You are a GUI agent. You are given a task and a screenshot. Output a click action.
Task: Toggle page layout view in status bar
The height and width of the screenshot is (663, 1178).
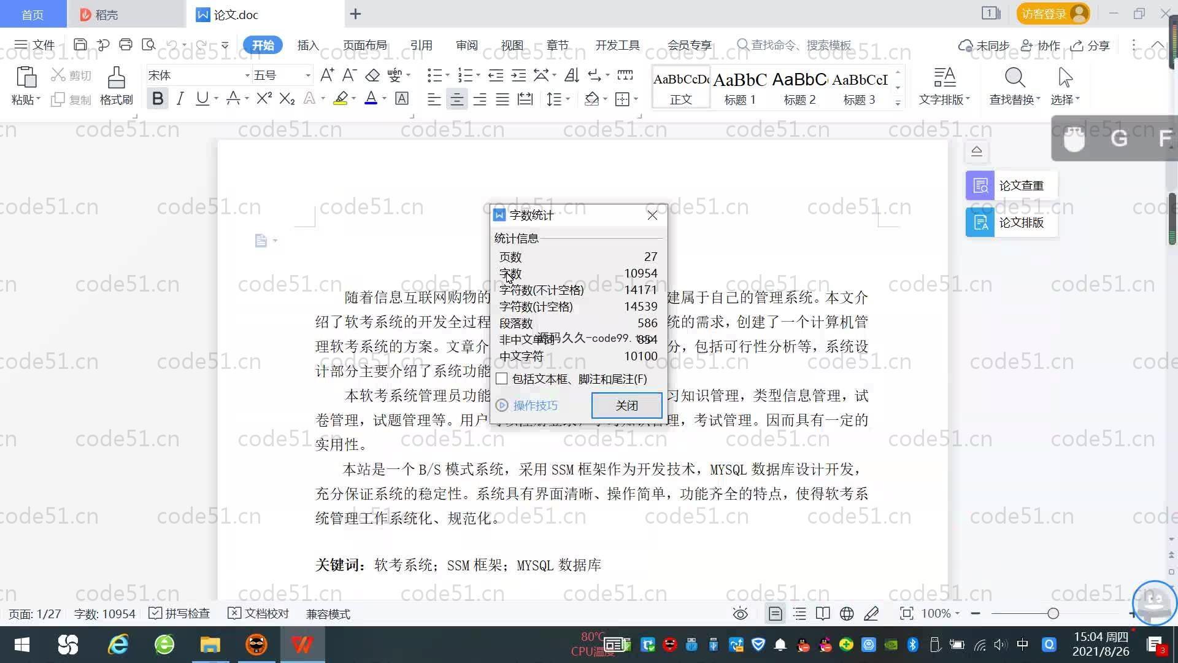(775, 613)
